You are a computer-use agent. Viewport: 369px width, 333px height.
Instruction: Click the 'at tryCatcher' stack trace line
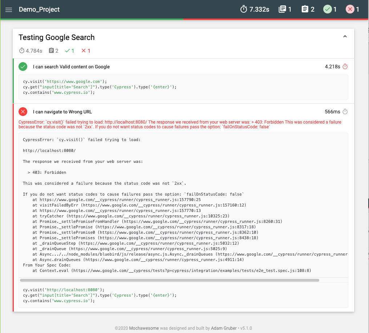point(131,216)
